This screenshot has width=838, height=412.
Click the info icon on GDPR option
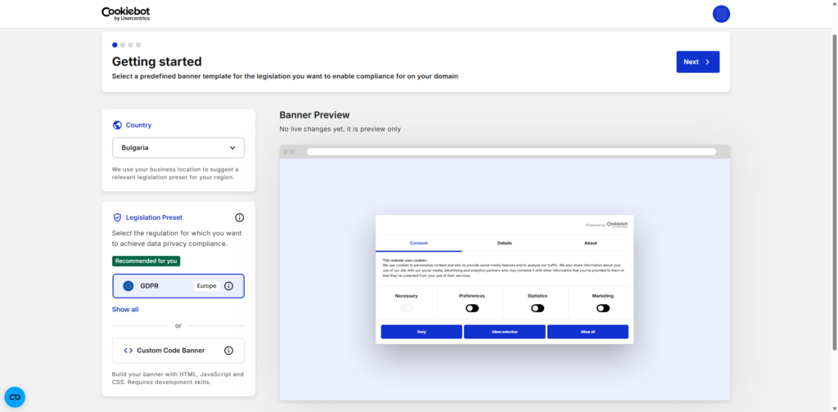point(229,286)
